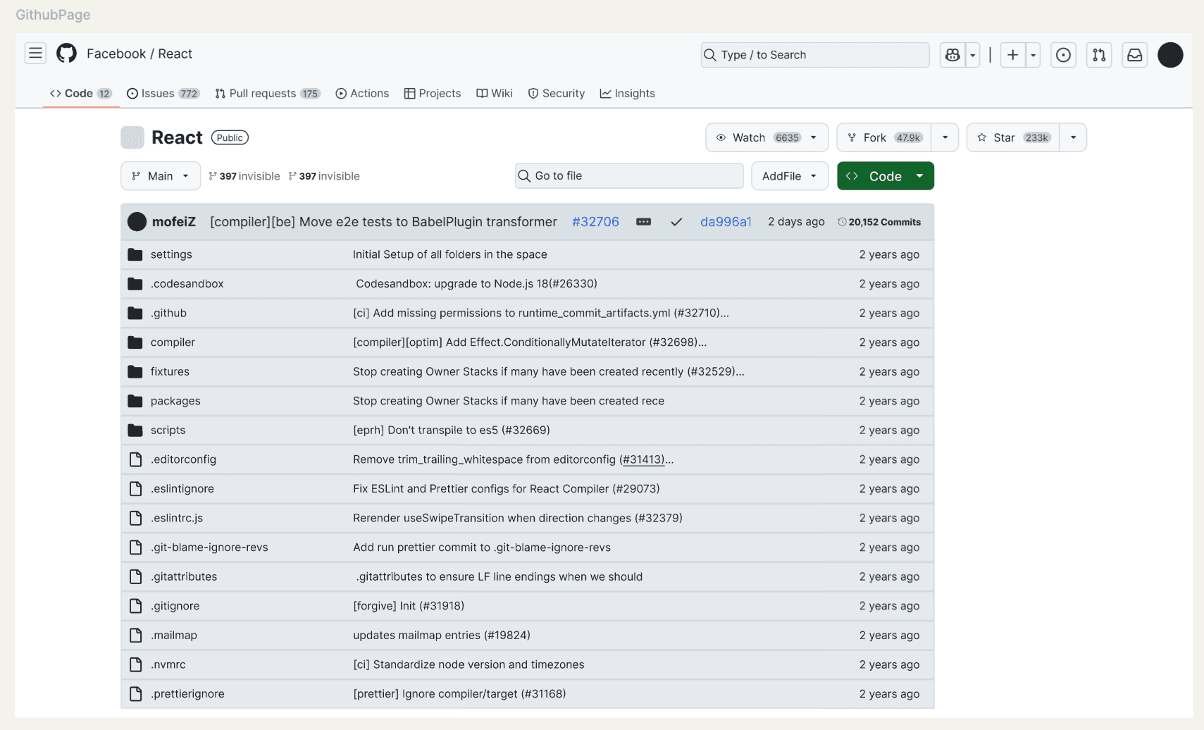Expand commit message ellipsis icon
This screenshot has height=730, width=1204.
pyautogui.click(x=643, y=222)
